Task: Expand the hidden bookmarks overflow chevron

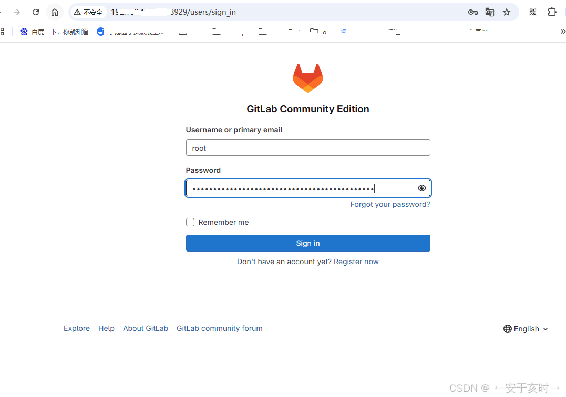Action: pos(562,31)
